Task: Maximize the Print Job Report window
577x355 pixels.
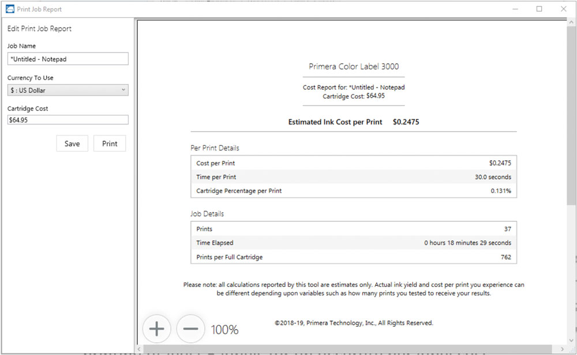Action: pyautogui.click(x=539, y=9)
